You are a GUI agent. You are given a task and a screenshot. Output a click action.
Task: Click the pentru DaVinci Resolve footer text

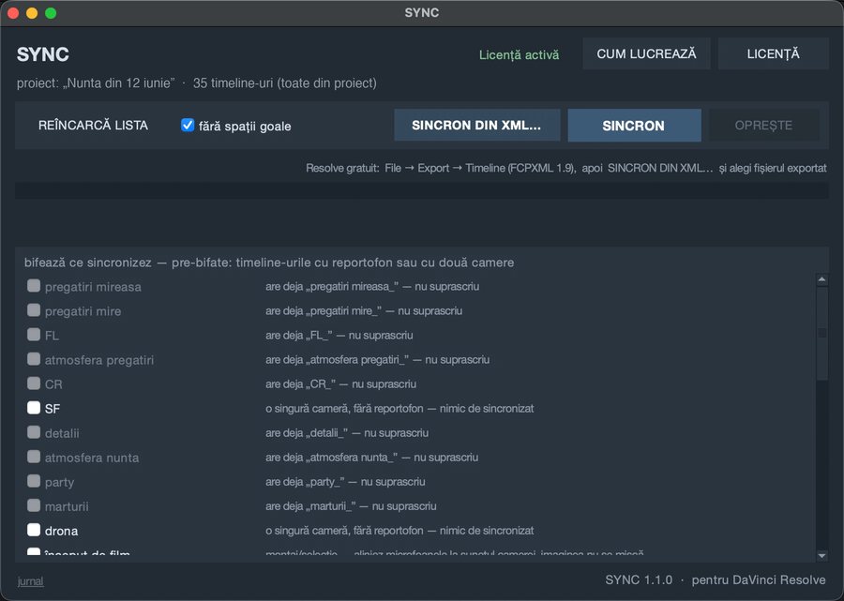[x=759, y=580]
